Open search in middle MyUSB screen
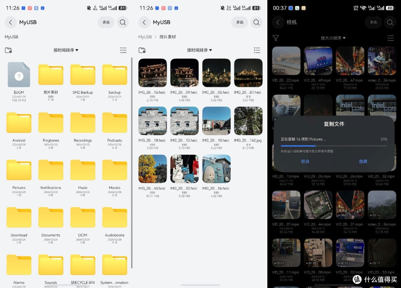Screen dimensions: 401x288 257,22
